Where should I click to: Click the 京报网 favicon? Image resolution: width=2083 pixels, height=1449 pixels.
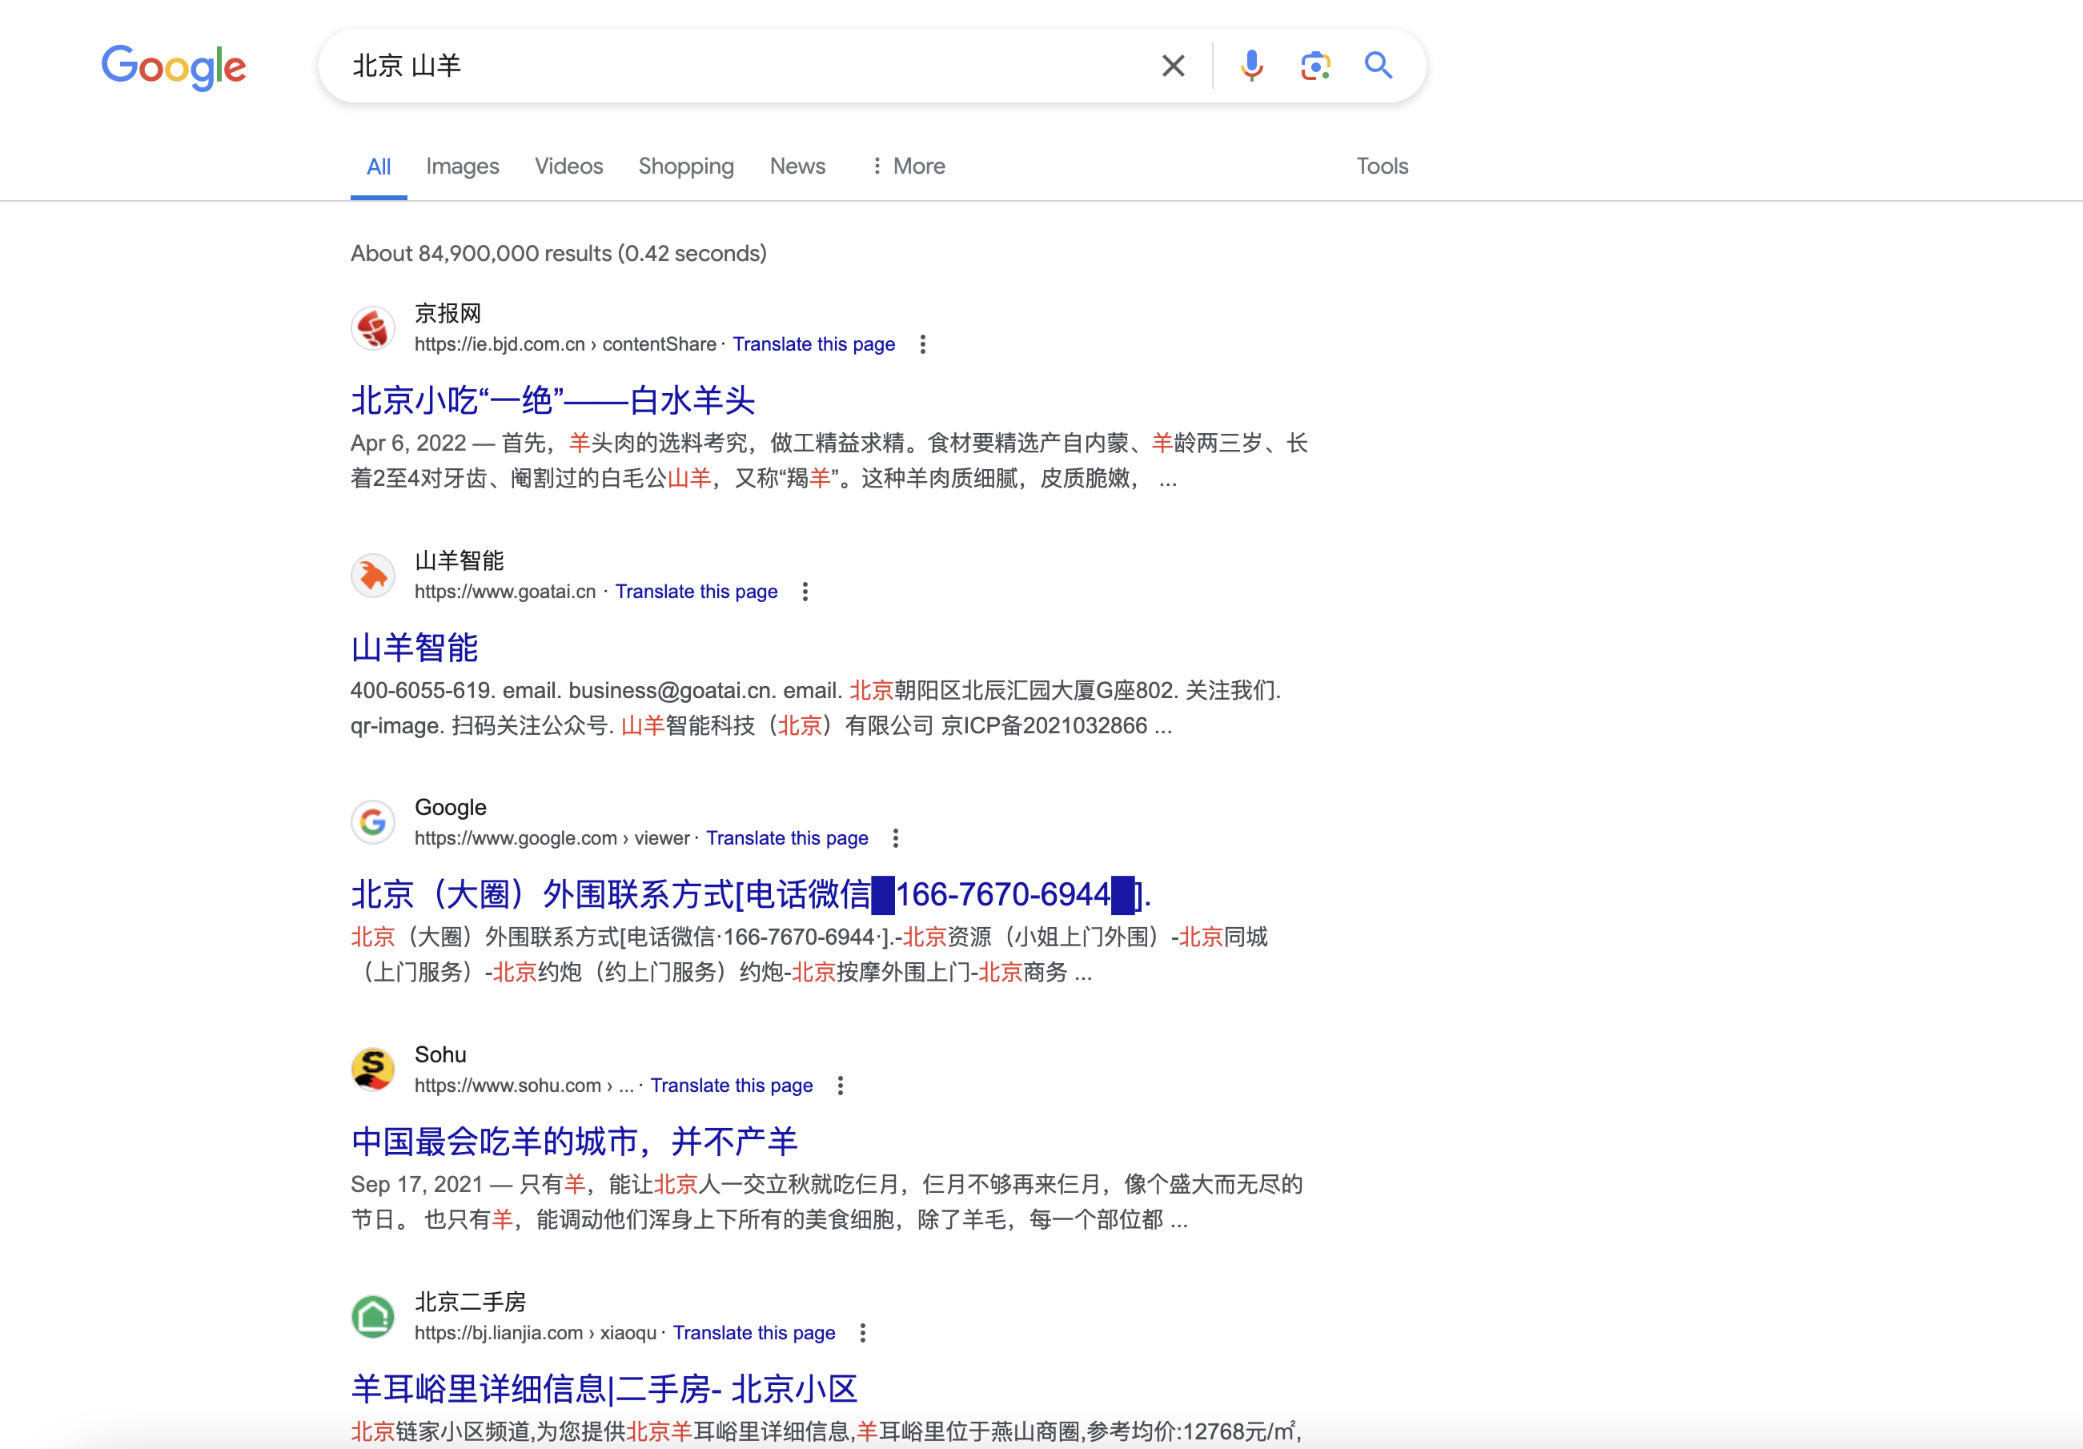click(x=372, y=327)
